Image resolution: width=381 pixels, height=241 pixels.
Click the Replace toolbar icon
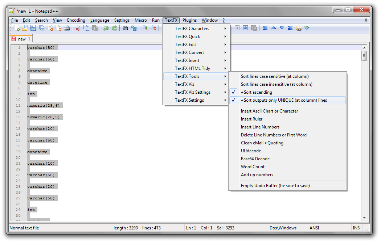(x=134, y=28)
